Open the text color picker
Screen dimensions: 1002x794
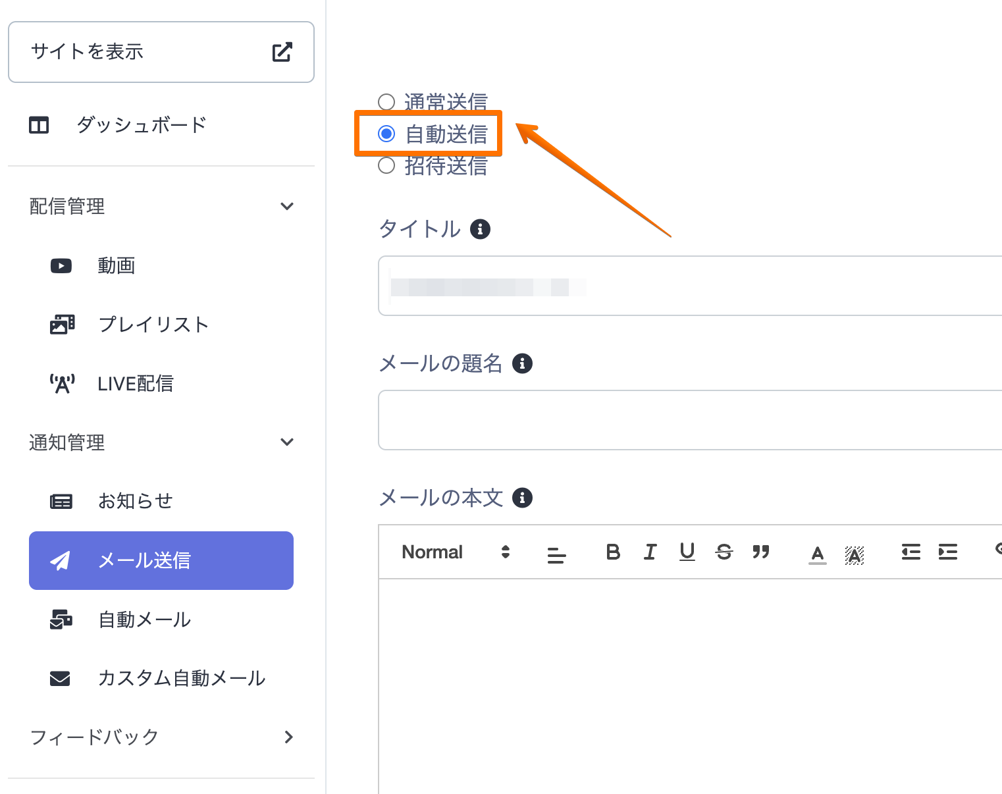point(817,553)
